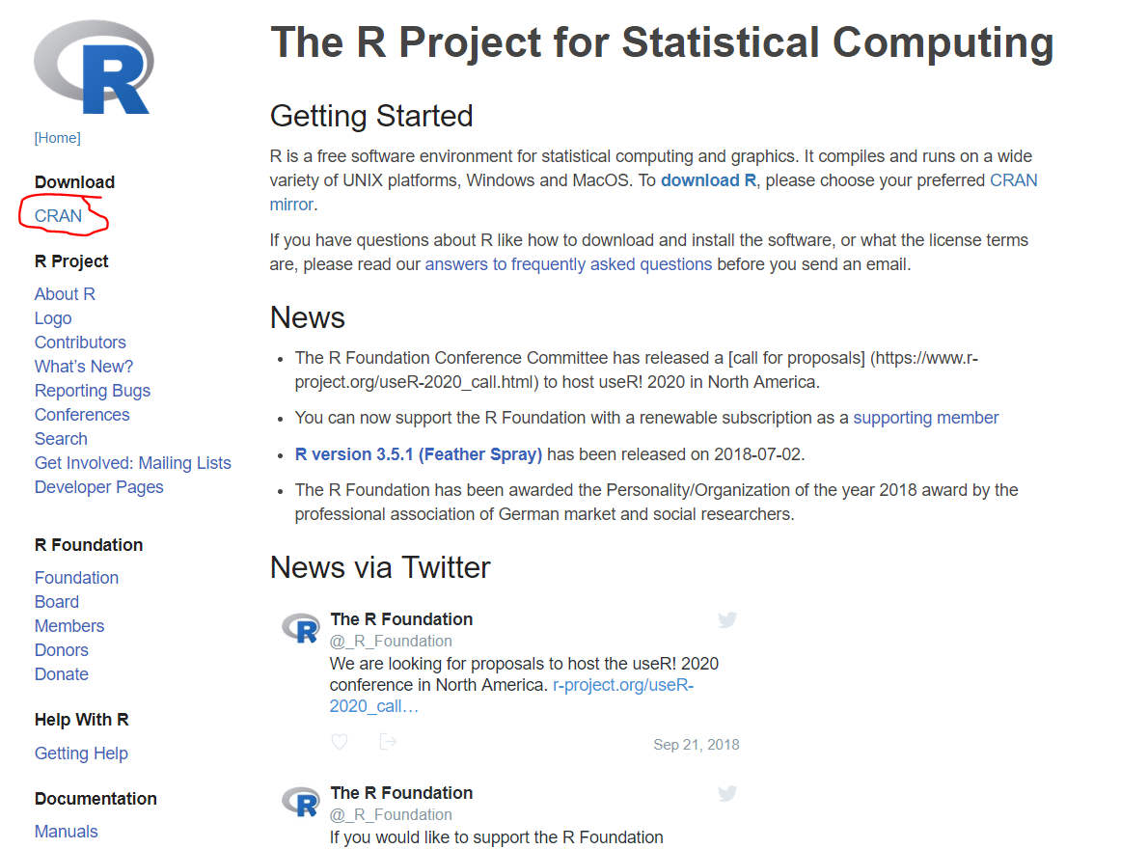Open R version 3.5.1 (Feather Spray) news
The width and height of the screenshot is (1148, 849).
pyautogui.click(x=419, y=454)
